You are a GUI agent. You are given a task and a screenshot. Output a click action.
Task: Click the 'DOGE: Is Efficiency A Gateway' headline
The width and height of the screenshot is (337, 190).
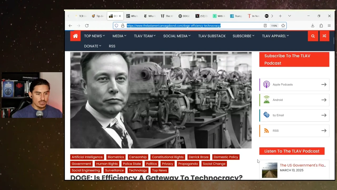[156, 177]
